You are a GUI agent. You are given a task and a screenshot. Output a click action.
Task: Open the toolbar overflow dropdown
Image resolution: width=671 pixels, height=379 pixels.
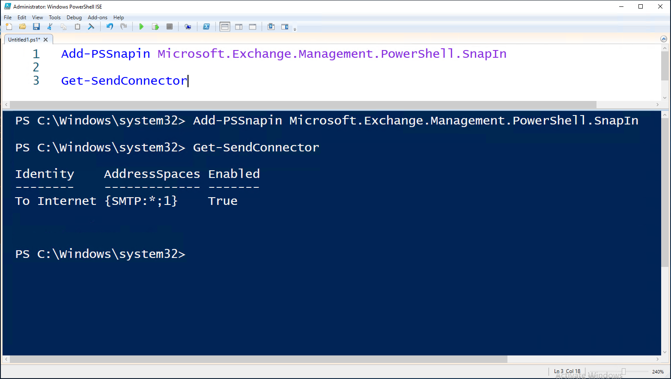point(294,28)
